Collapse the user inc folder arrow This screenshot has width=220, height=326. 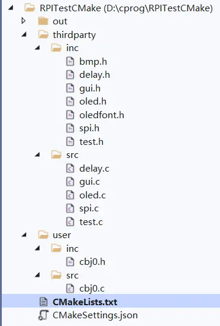pyautogui.click(x=37, y=248)
